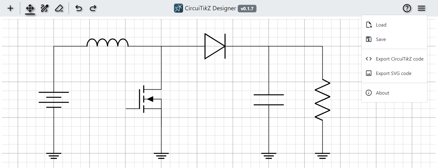The width and height of the screenshot is (438, 168).
Task: Select the draw wire pencil tool
Action: click(x=44, y=8)
